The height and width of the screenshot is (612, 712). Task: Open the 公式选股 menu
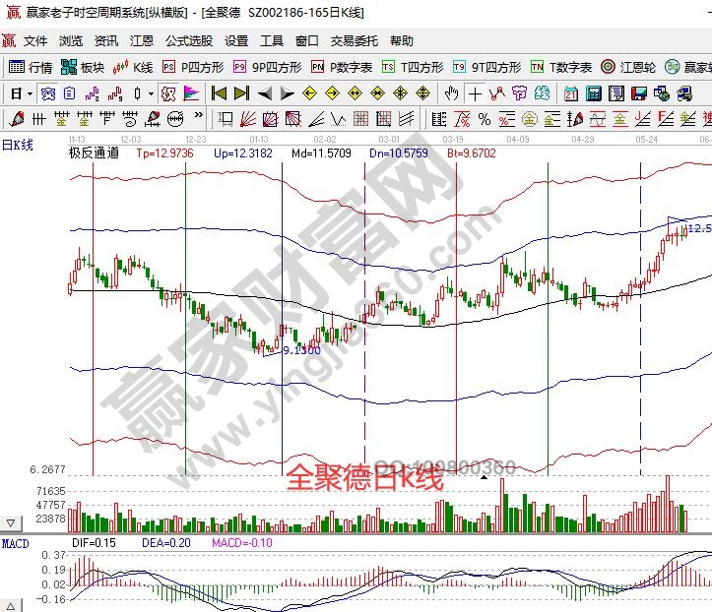click(x=189, y=41)
